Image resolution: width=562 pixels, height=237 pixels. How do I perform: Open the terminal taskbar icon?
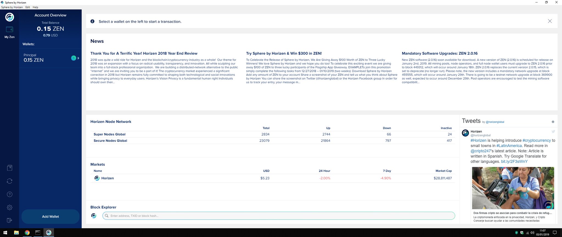[x=38, y=233]
